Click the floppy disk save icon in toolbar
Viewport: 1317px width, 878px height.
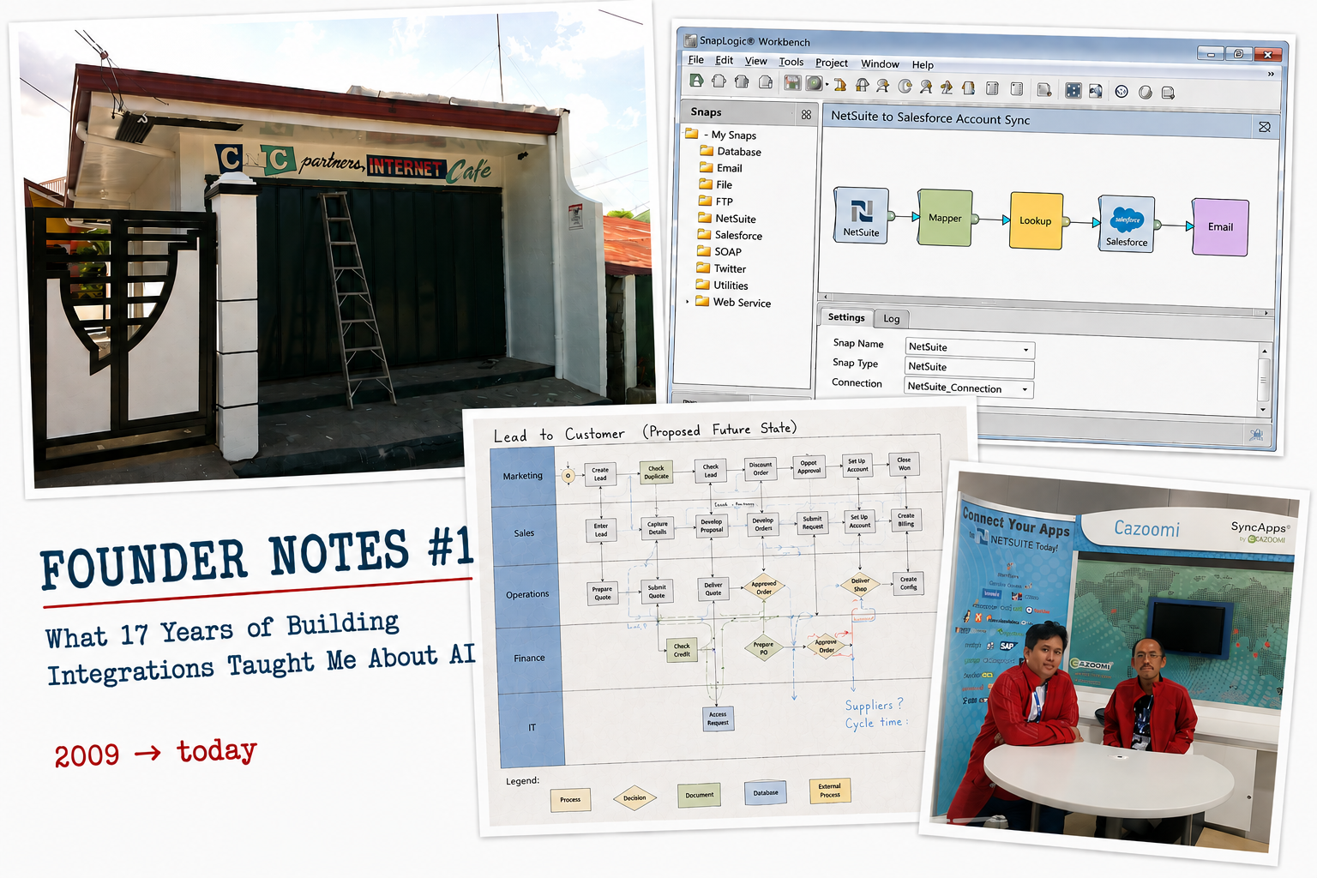[792, 83]
